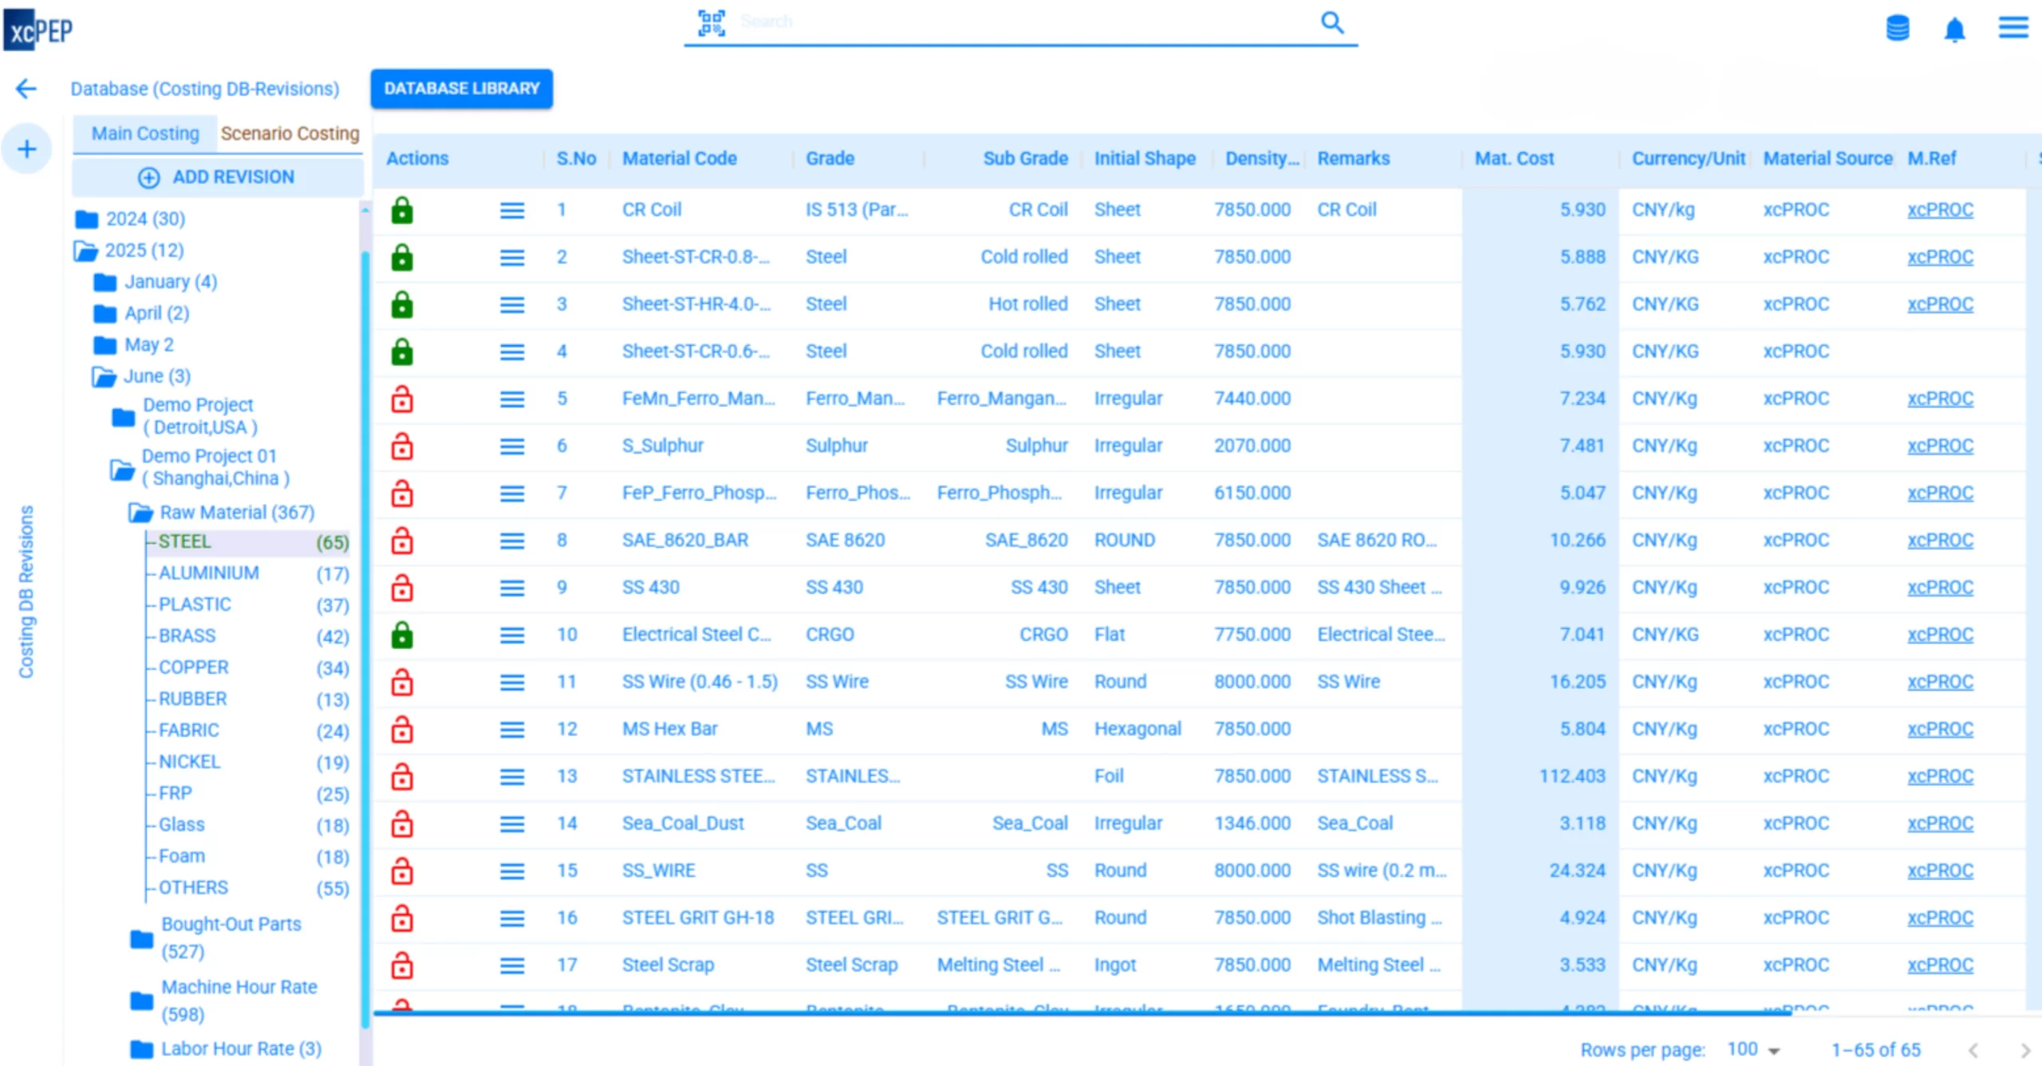Click the QR scanner icon in search bar

click(711, 22)
